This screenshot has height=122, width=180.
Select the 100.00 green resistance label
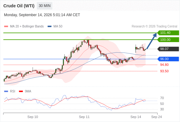[x=168, y=40]
